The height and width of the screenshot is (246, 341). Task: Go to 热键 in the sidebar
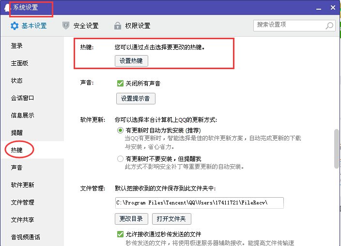17,150
